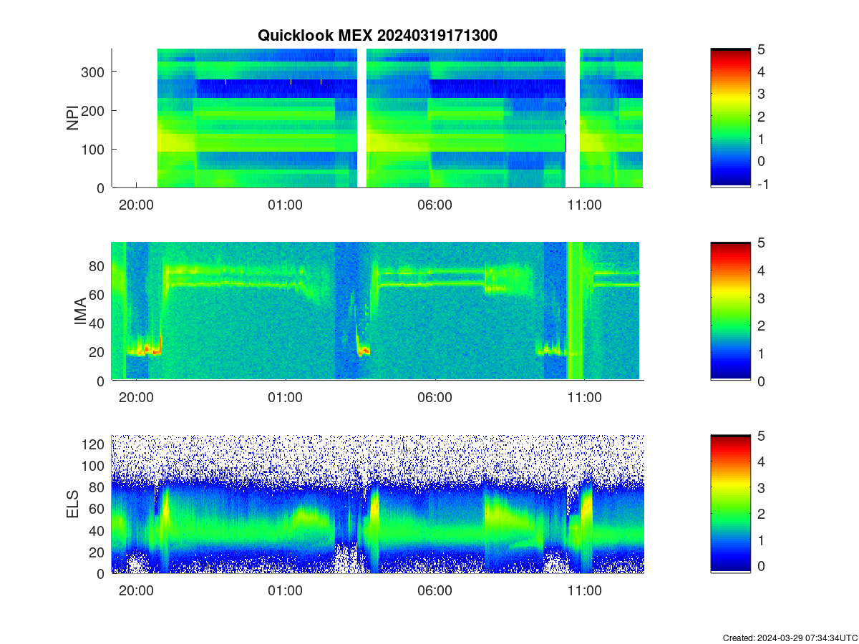The height and width of the screenshot is (644, 859).
Task: Click the title 'Quicklook MEX 20240319171300'
Action: click(x=377, y=35)
